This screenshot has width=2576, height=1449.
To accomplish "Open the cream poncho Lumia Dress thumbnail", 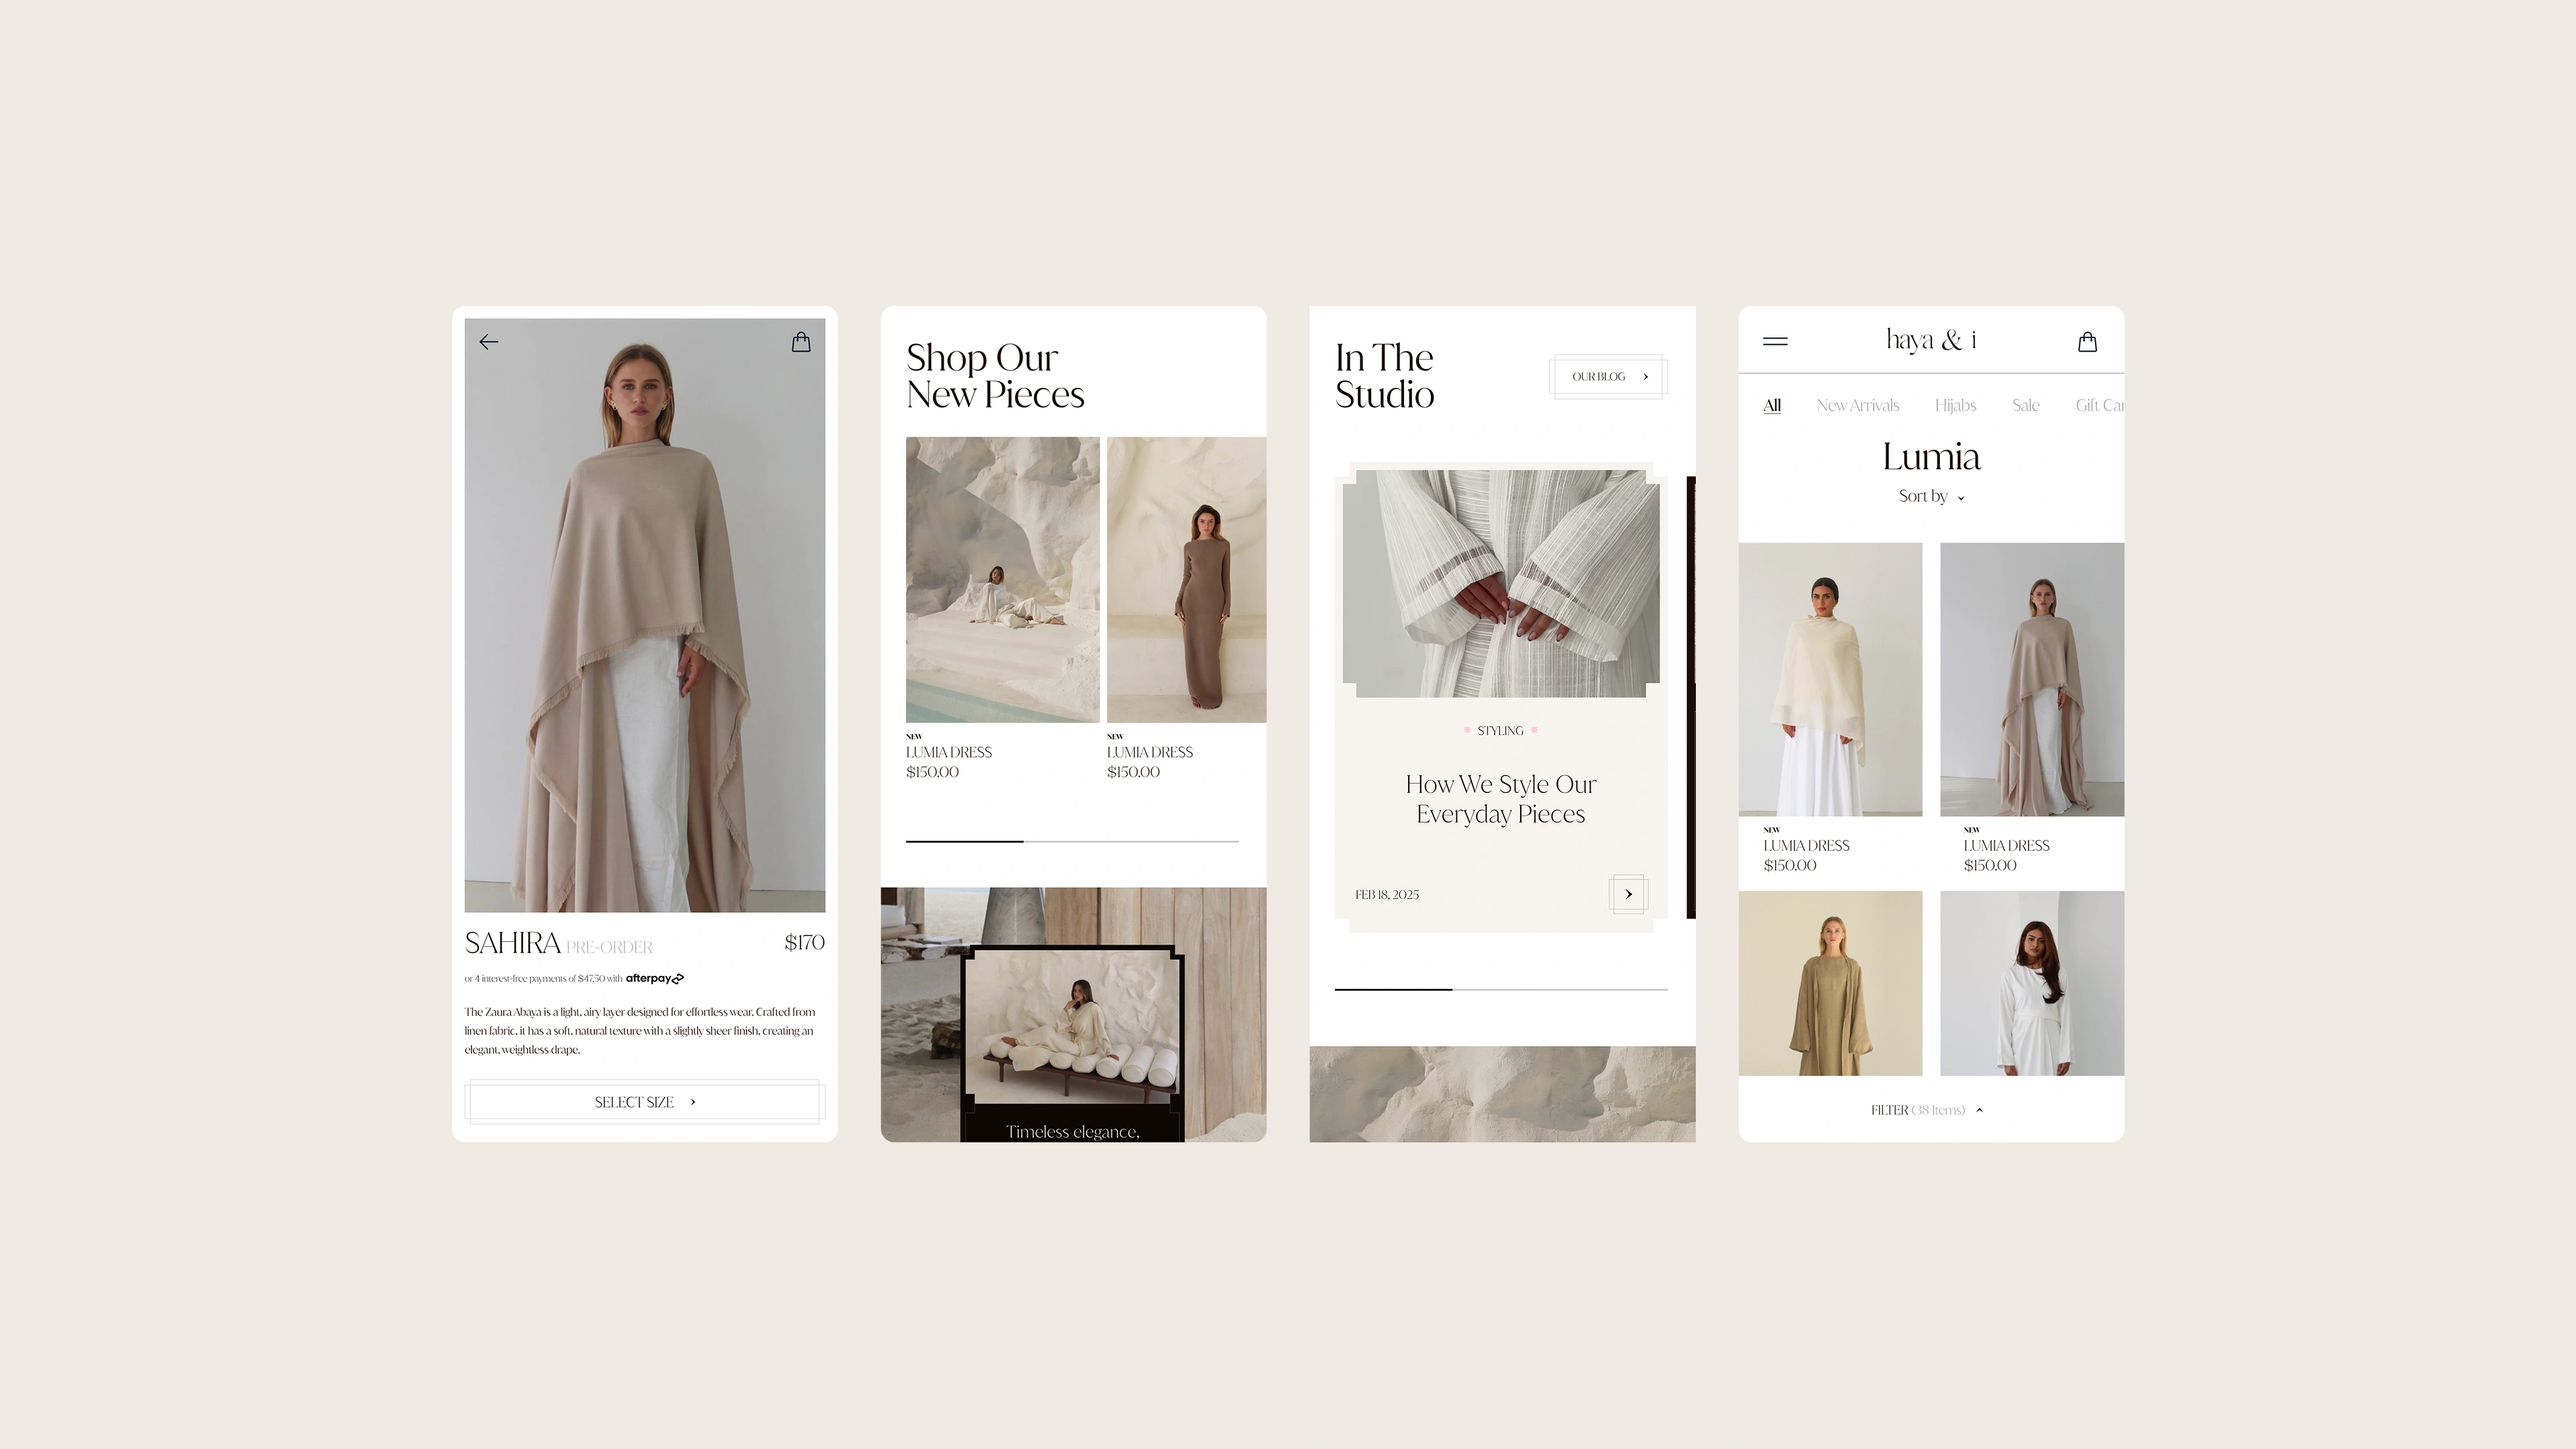I will pos(1830,680).
